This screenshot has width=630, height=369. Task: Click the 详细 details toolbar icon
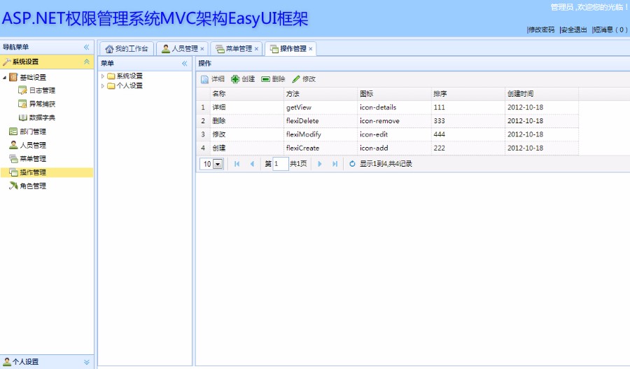pyautogui.click(x=204, y=79)
